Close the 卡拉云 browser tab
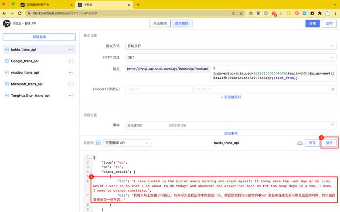340x212 pixels. point(129,5)
